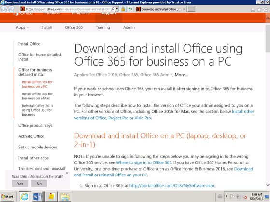Image resolution: width=270 pixels, height=202 pixels.
Task: Open the Windows Start button
Action: pos(7,196)
